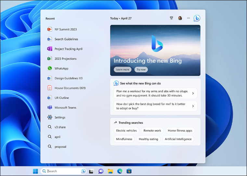
Task: Open the Windows Start button
Action: pos(35,171)
